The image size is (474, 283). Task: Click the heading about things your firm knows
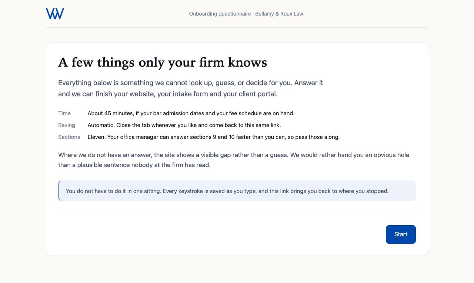[163, 62]
